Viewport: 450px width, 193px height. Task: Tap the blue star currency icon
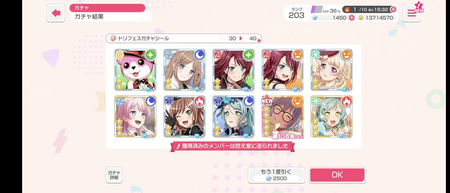click(315, 18)
